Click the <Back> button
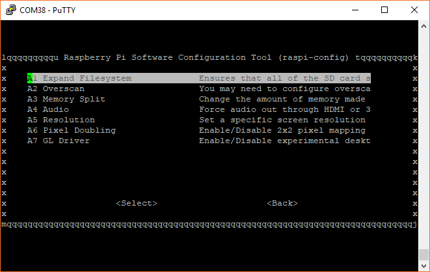Viewport: 430px width, 272px height. [x=282, y=203]
